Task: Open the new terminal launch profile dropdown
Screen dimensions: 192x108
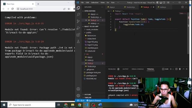Action: pos(173,69)
